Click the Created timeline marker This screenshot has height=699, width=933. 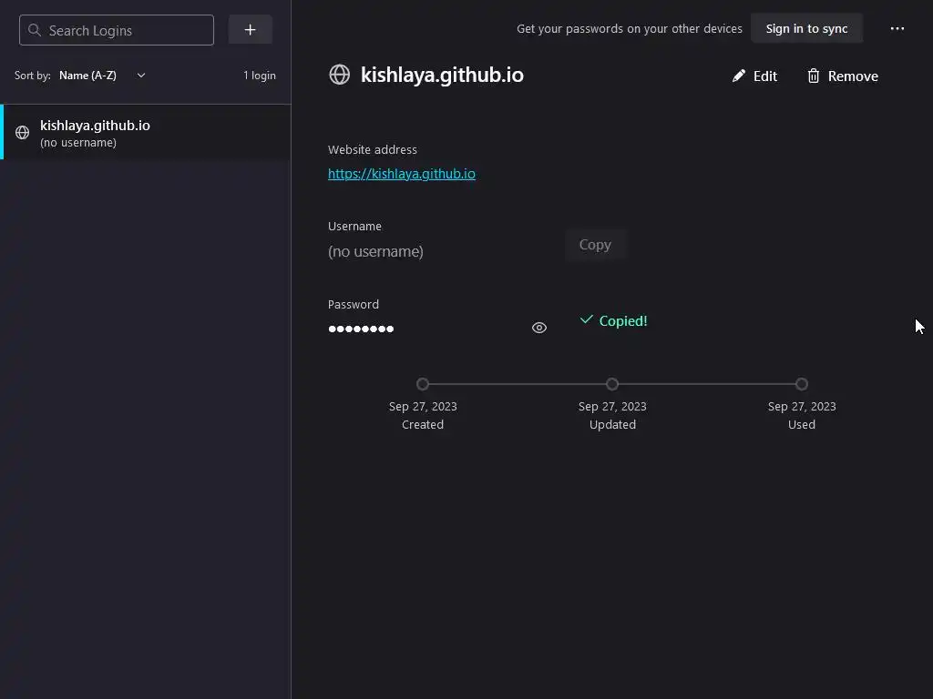tap(423, 384)
